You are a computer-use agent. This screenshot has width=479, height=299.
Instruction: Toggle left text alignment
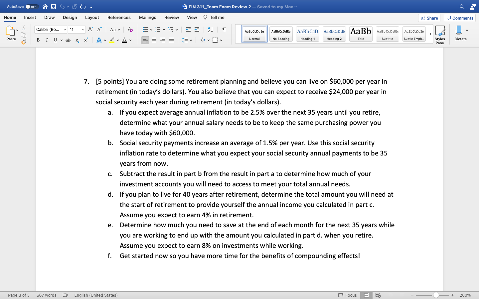pyautogui.click(x=145, y=40)
